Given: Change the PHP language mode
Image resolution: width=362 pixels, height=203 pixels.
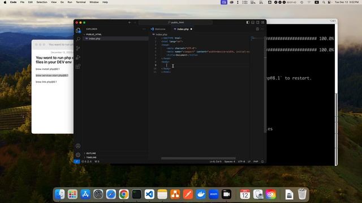Looking at the screenshot, I should pos(256,162).
